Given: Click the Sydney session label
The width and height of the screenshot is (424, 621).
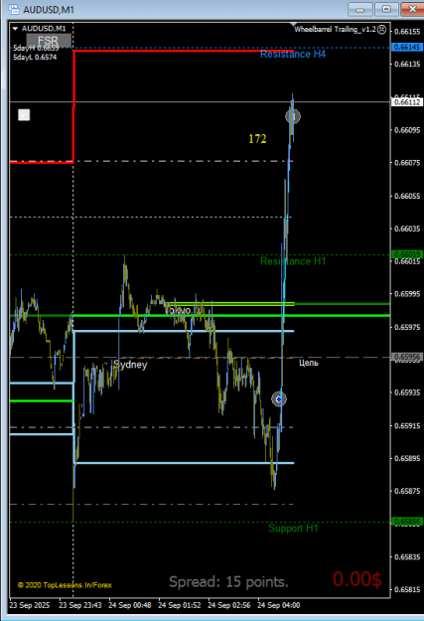Looking at the screenshot, I should point(130,365).
